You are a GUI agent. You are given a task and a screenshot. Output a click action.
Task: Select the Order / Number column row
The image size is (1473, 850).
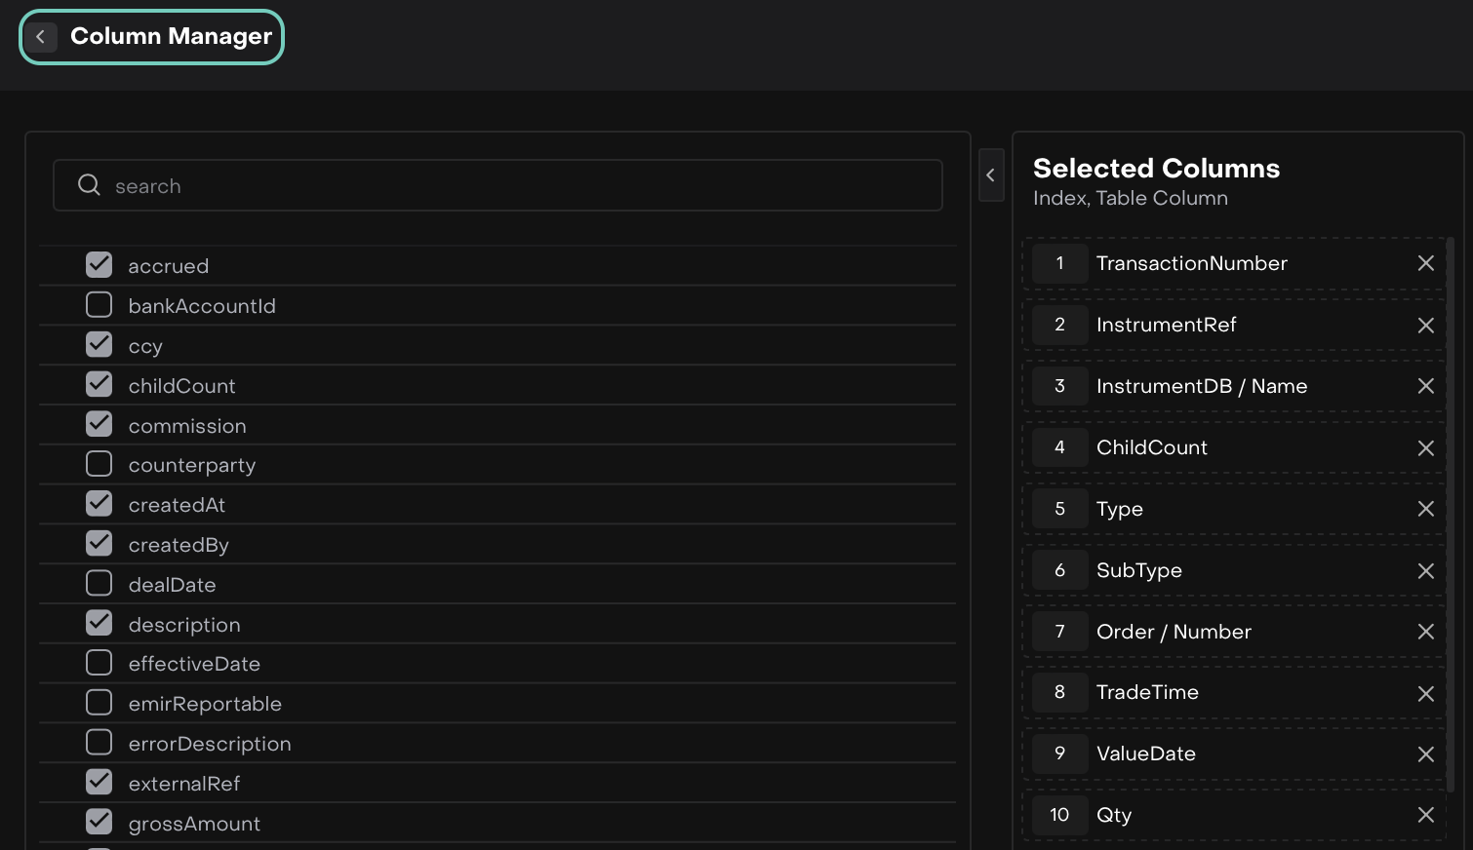1174,632
